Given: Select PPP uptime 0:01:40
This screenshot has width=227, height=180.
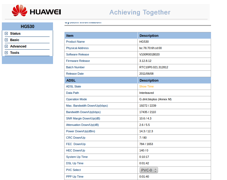Looking at the screenshot, I should point(144,177).
